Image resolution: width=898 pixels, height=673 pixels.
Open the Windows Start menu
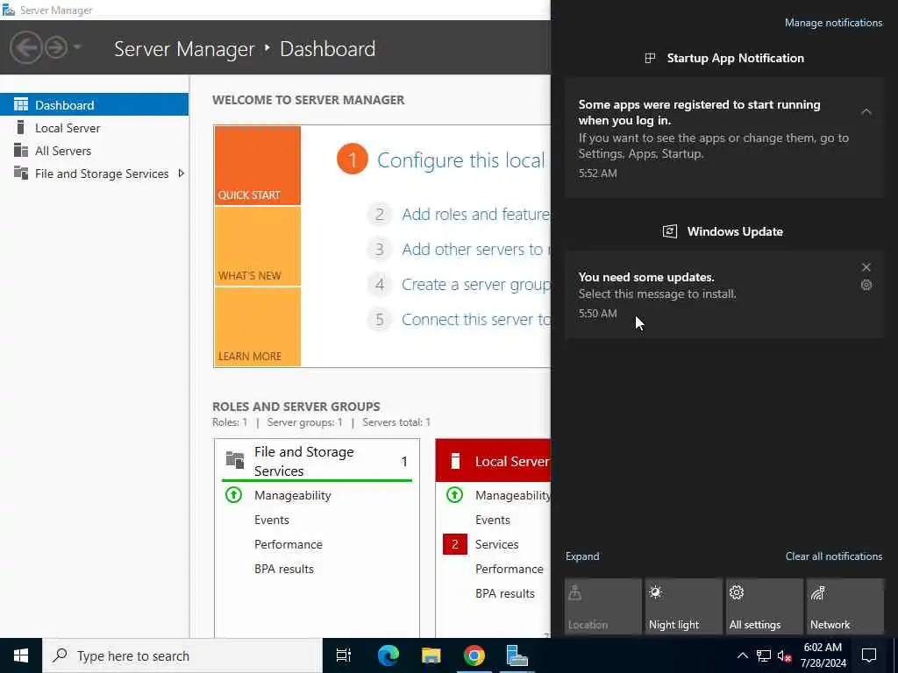point(21,655)
